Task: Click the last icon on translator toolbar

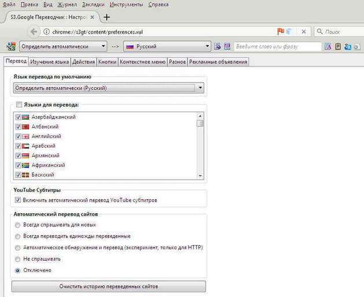Action: 357,47
